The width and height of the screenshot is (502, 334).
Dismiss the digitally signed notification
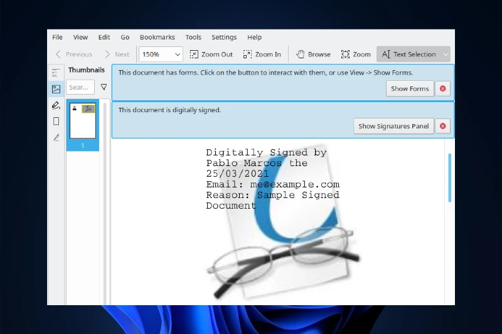(443, 126)
